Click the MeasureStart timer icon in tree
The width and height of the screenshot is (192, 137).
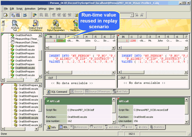pyautogui.click(x=13, y=43)
